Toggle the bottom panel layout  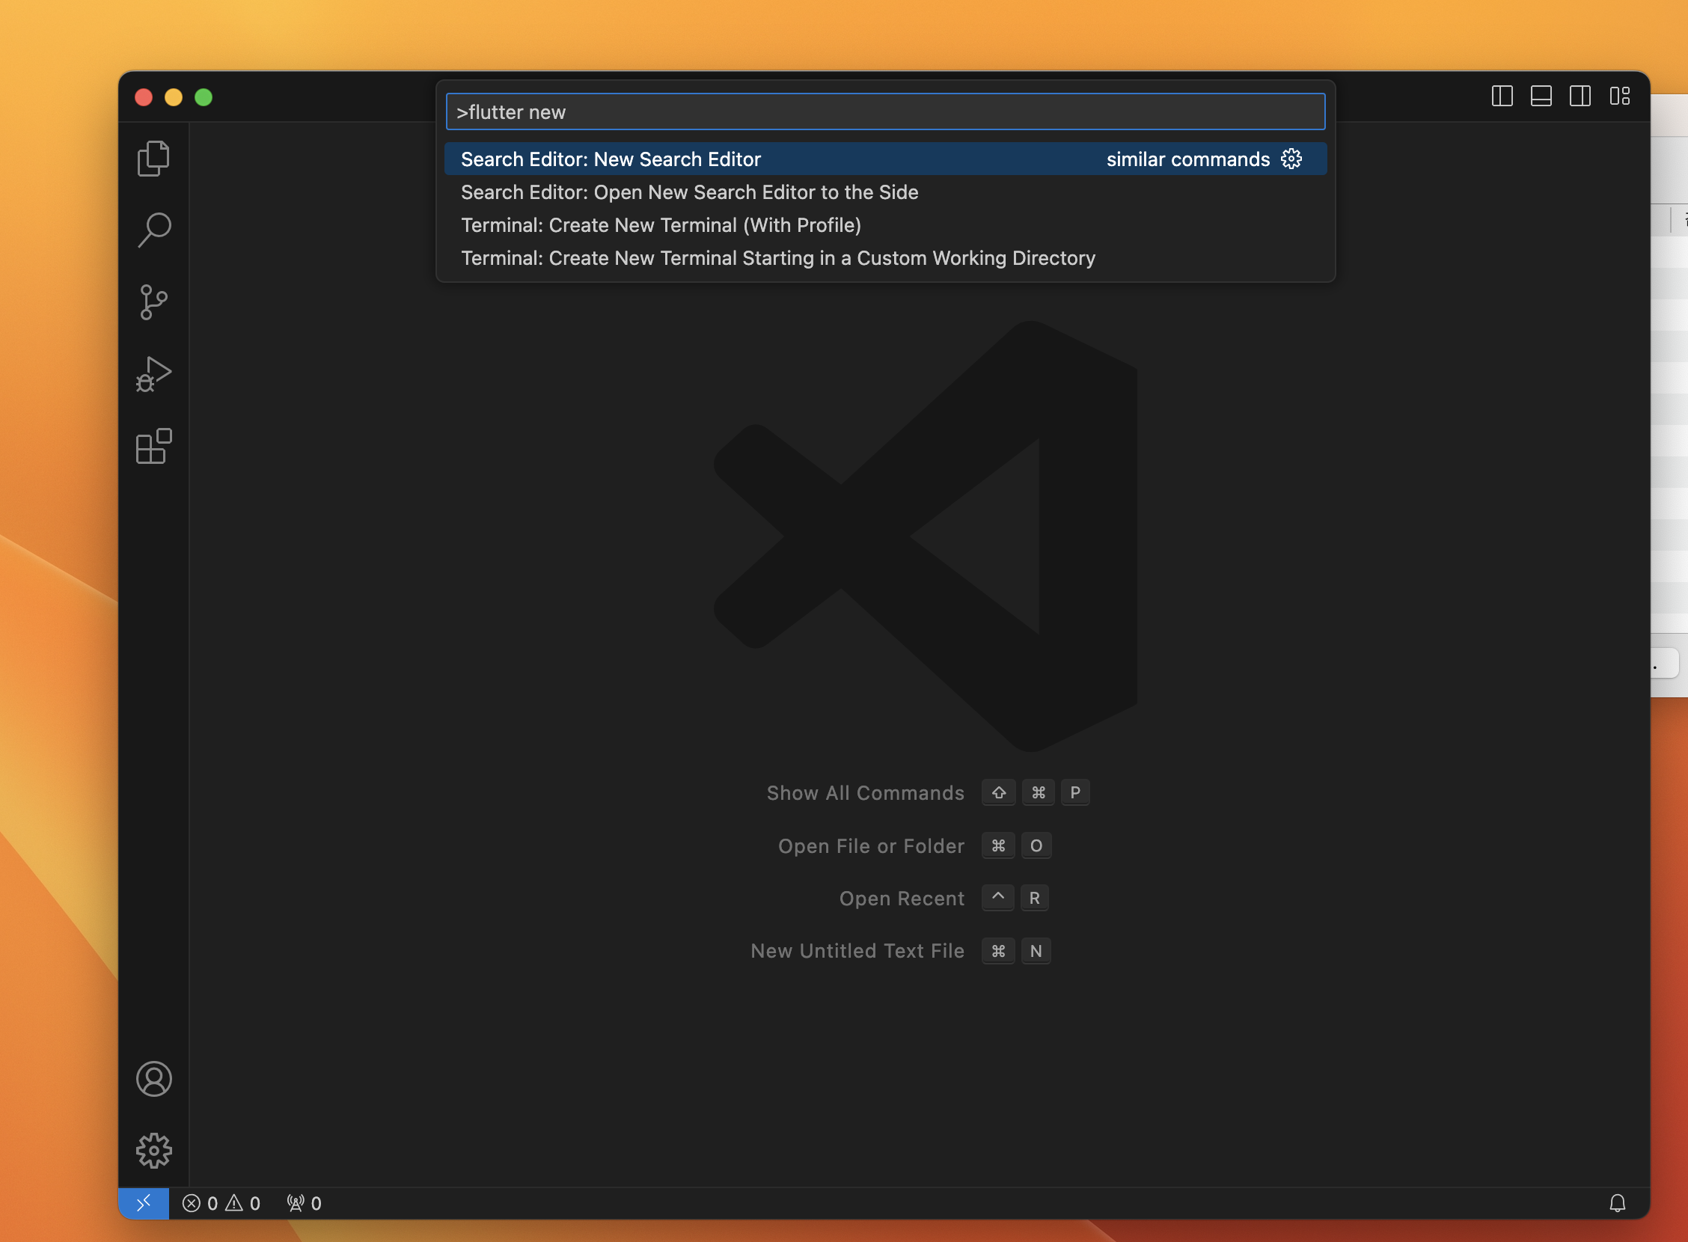click(x=1541, y=97)
